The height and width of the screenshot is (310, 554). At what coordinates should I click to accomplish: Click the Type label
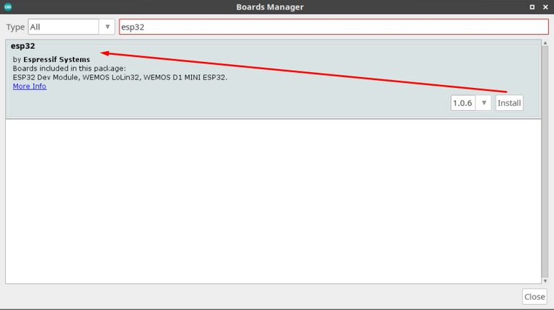pyautogui.click(x=15, y=27)
